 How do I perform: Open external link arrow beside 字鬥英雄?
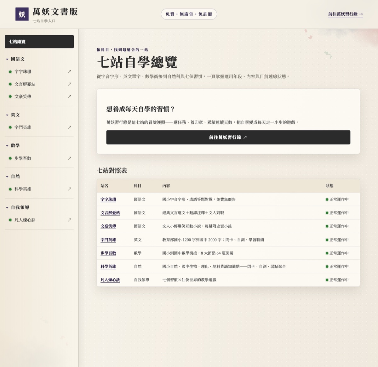(70, 127)
